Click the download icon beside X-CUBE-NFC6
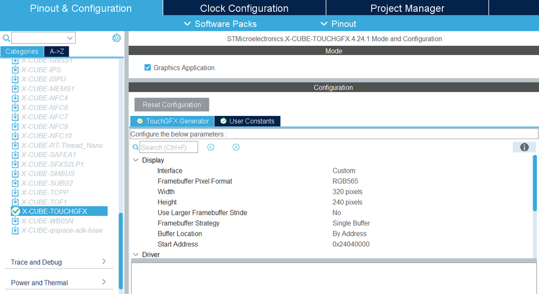This screenshot has width=539, height=294. tap(15, 107)
